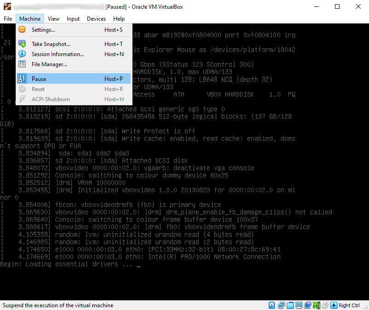Close the open Machine menu
The width and height of the screenshot is (369, 310).
point(30,18)
